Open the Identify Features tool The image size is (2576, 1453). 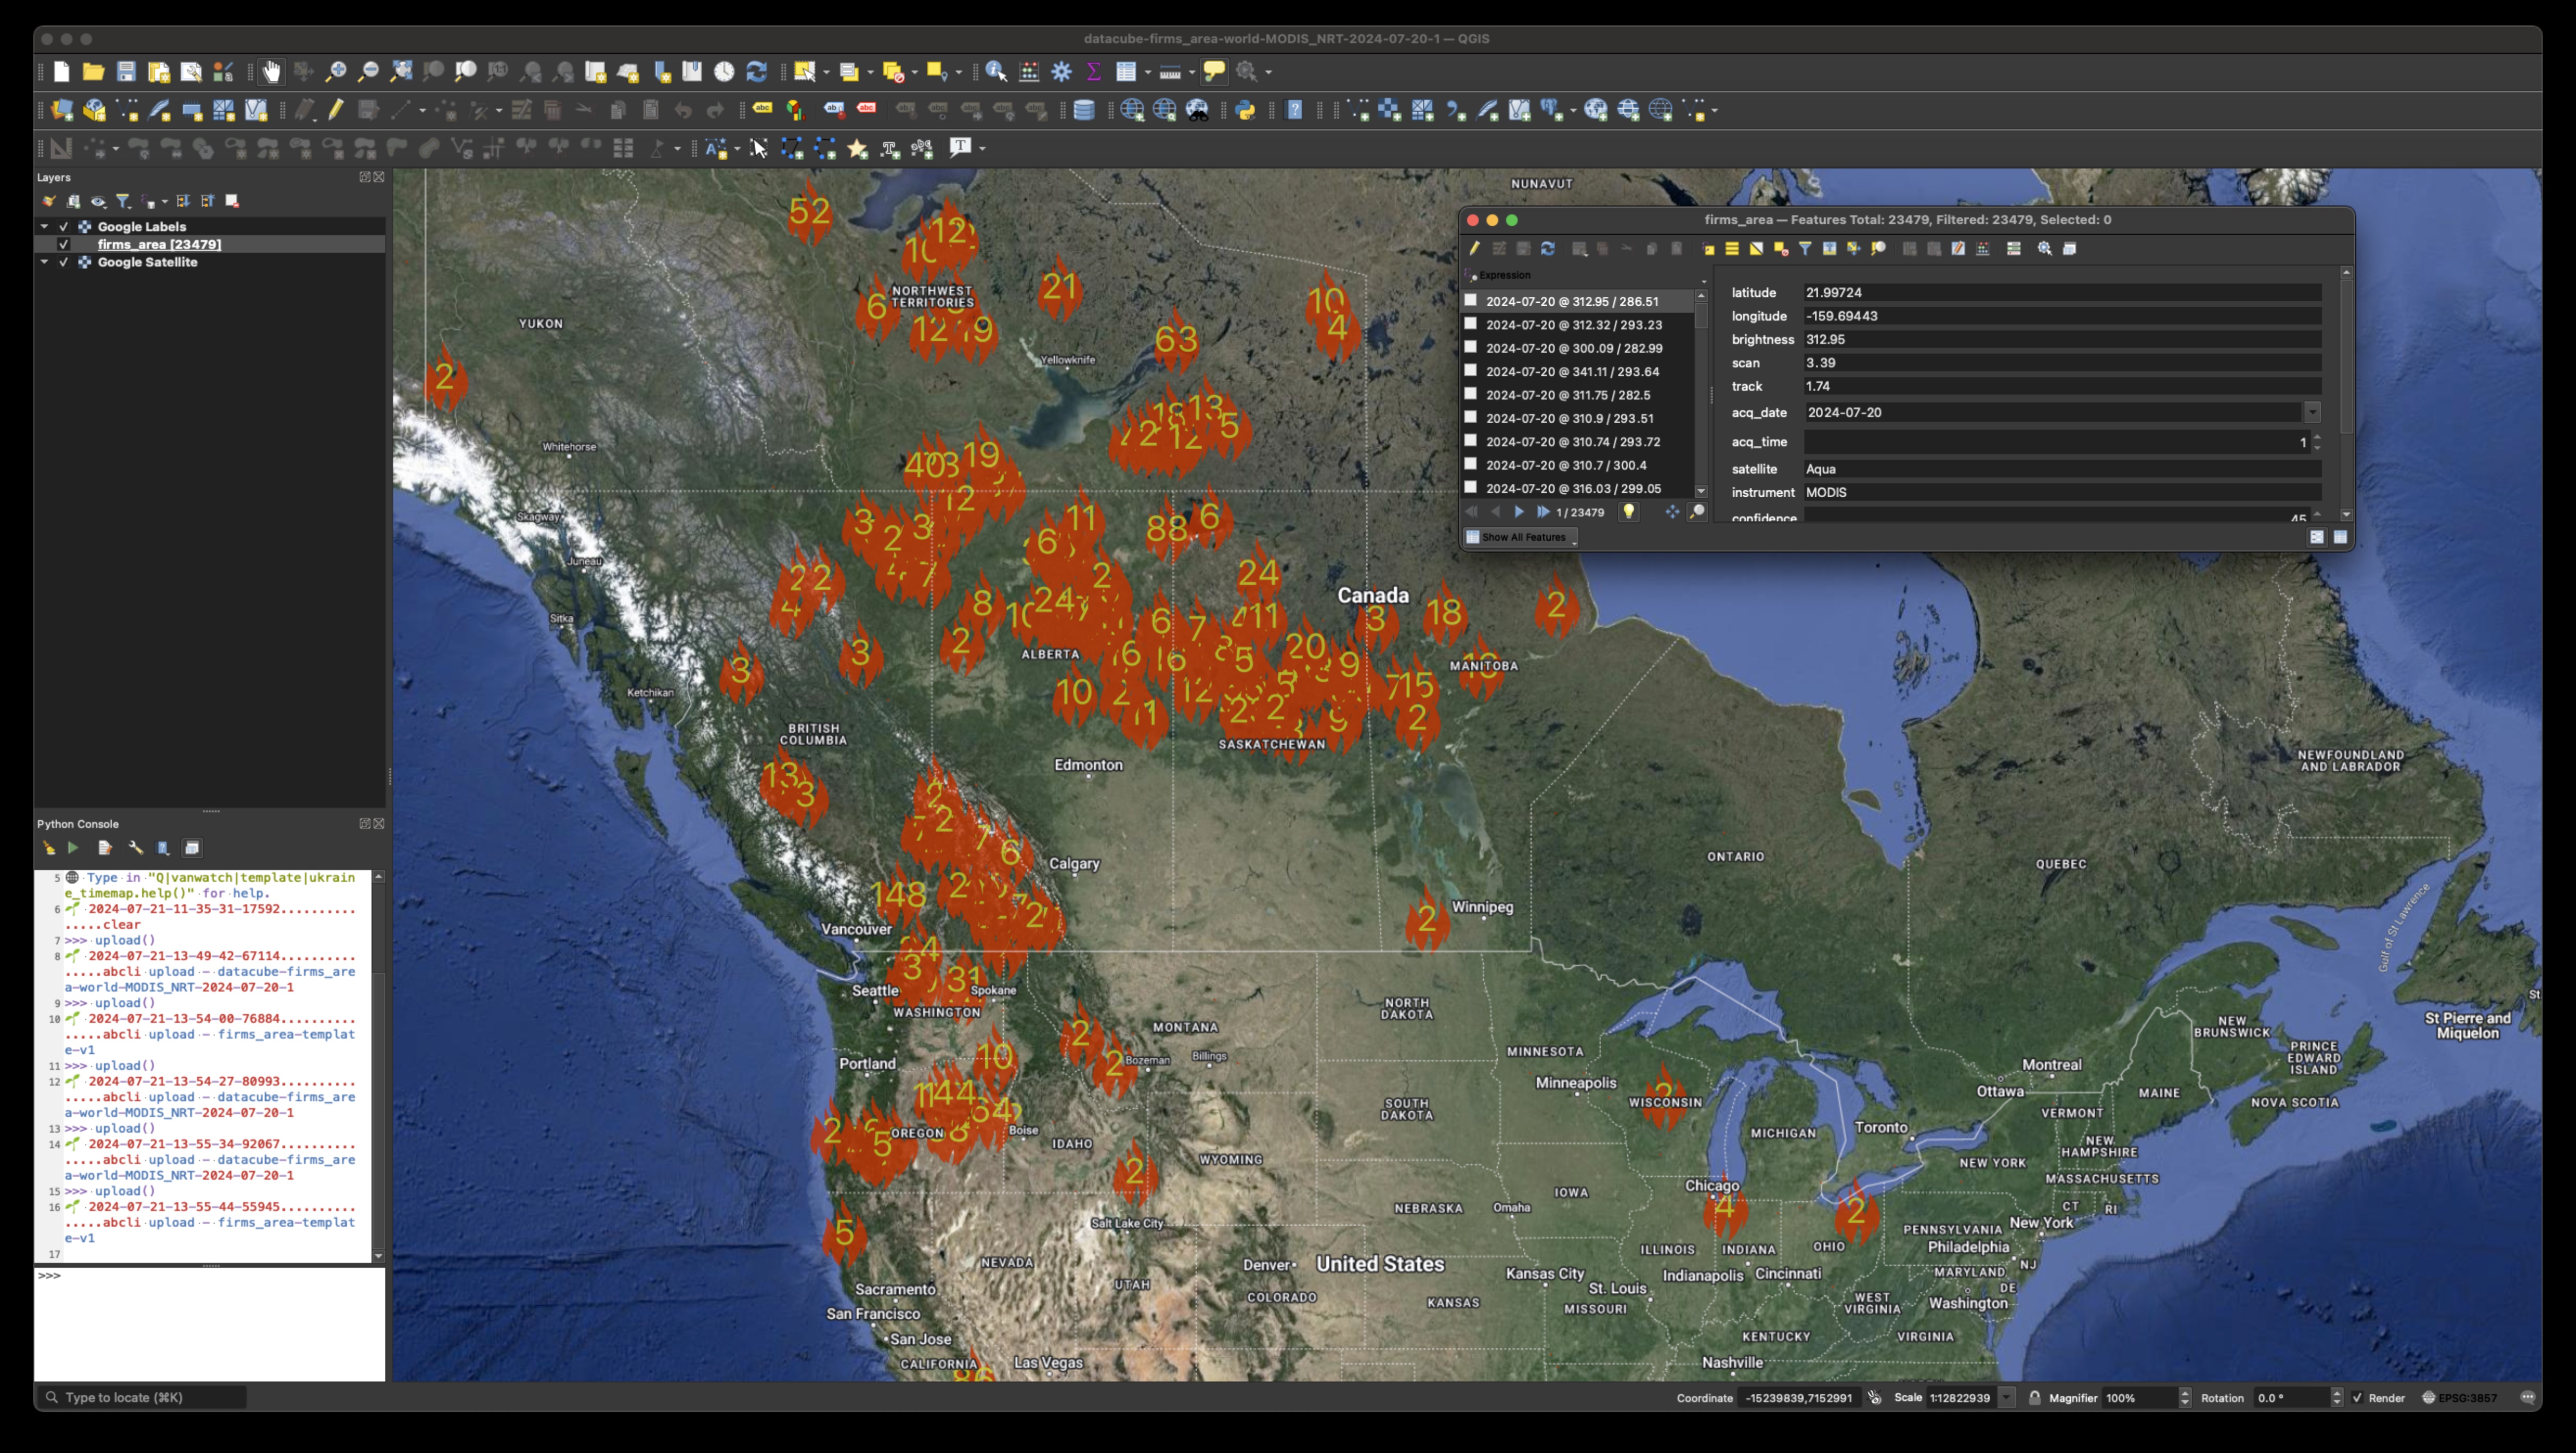coord(995,72)
